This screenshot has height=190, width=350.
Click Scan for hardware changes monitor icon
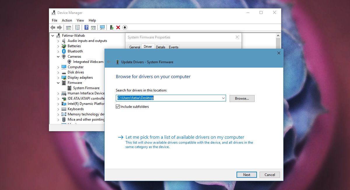pos(102,27)
